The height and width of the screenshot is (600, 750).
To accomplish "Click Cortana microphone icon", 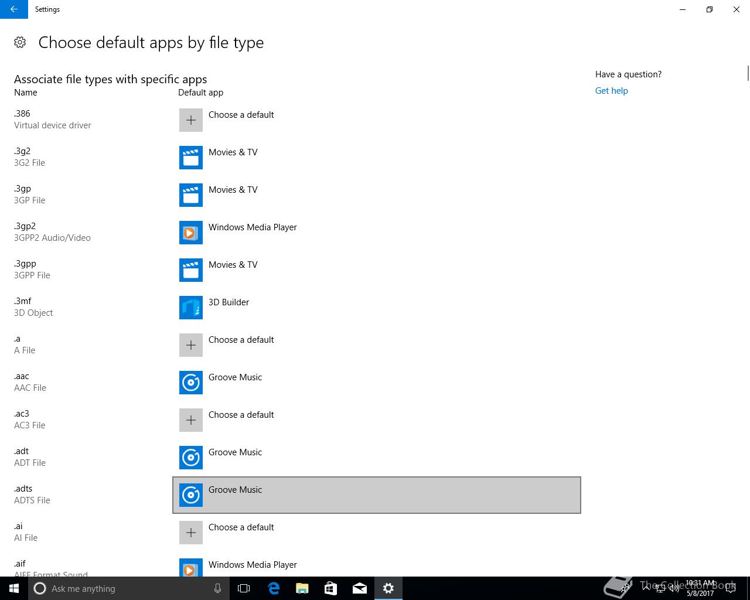I will click(x=217, y=588).
